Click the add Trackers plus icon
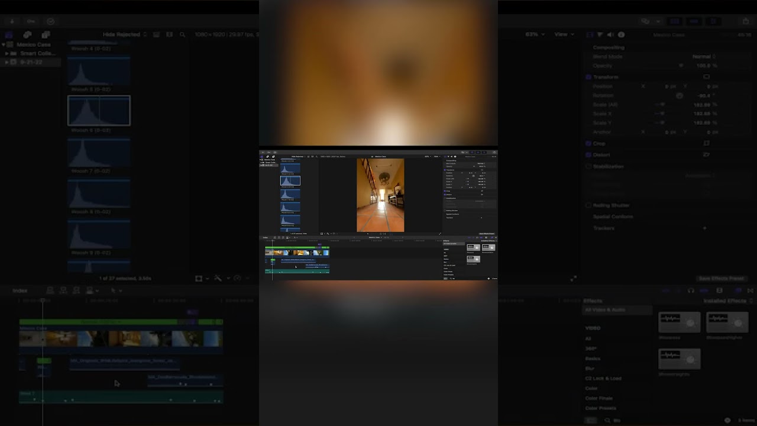This screenshot has width=757, height=426. 704,228
